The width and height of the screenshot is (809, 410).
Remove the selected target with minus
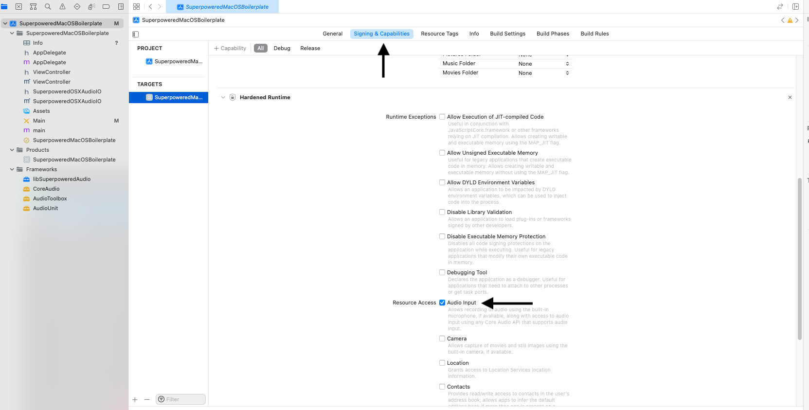coord(147,399)
